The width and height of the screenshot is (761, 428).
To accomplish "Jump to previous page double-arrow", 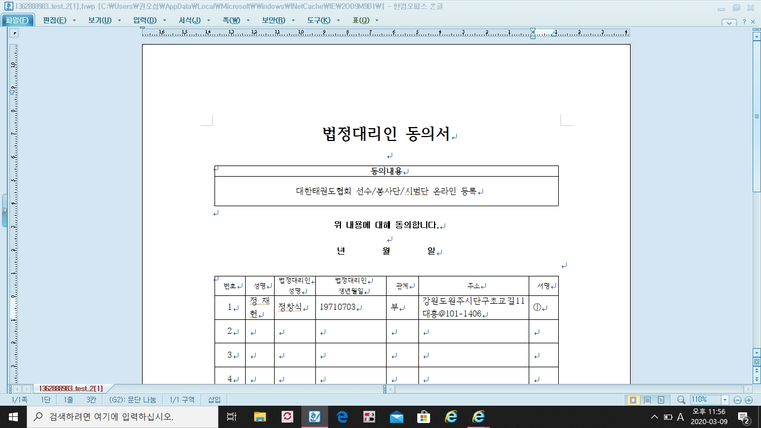I will click(x=757, y=370).
